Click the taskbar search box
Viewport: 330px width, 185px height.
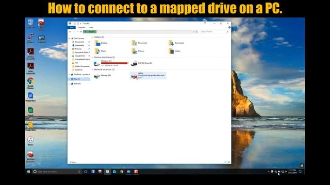coord(57,172)
